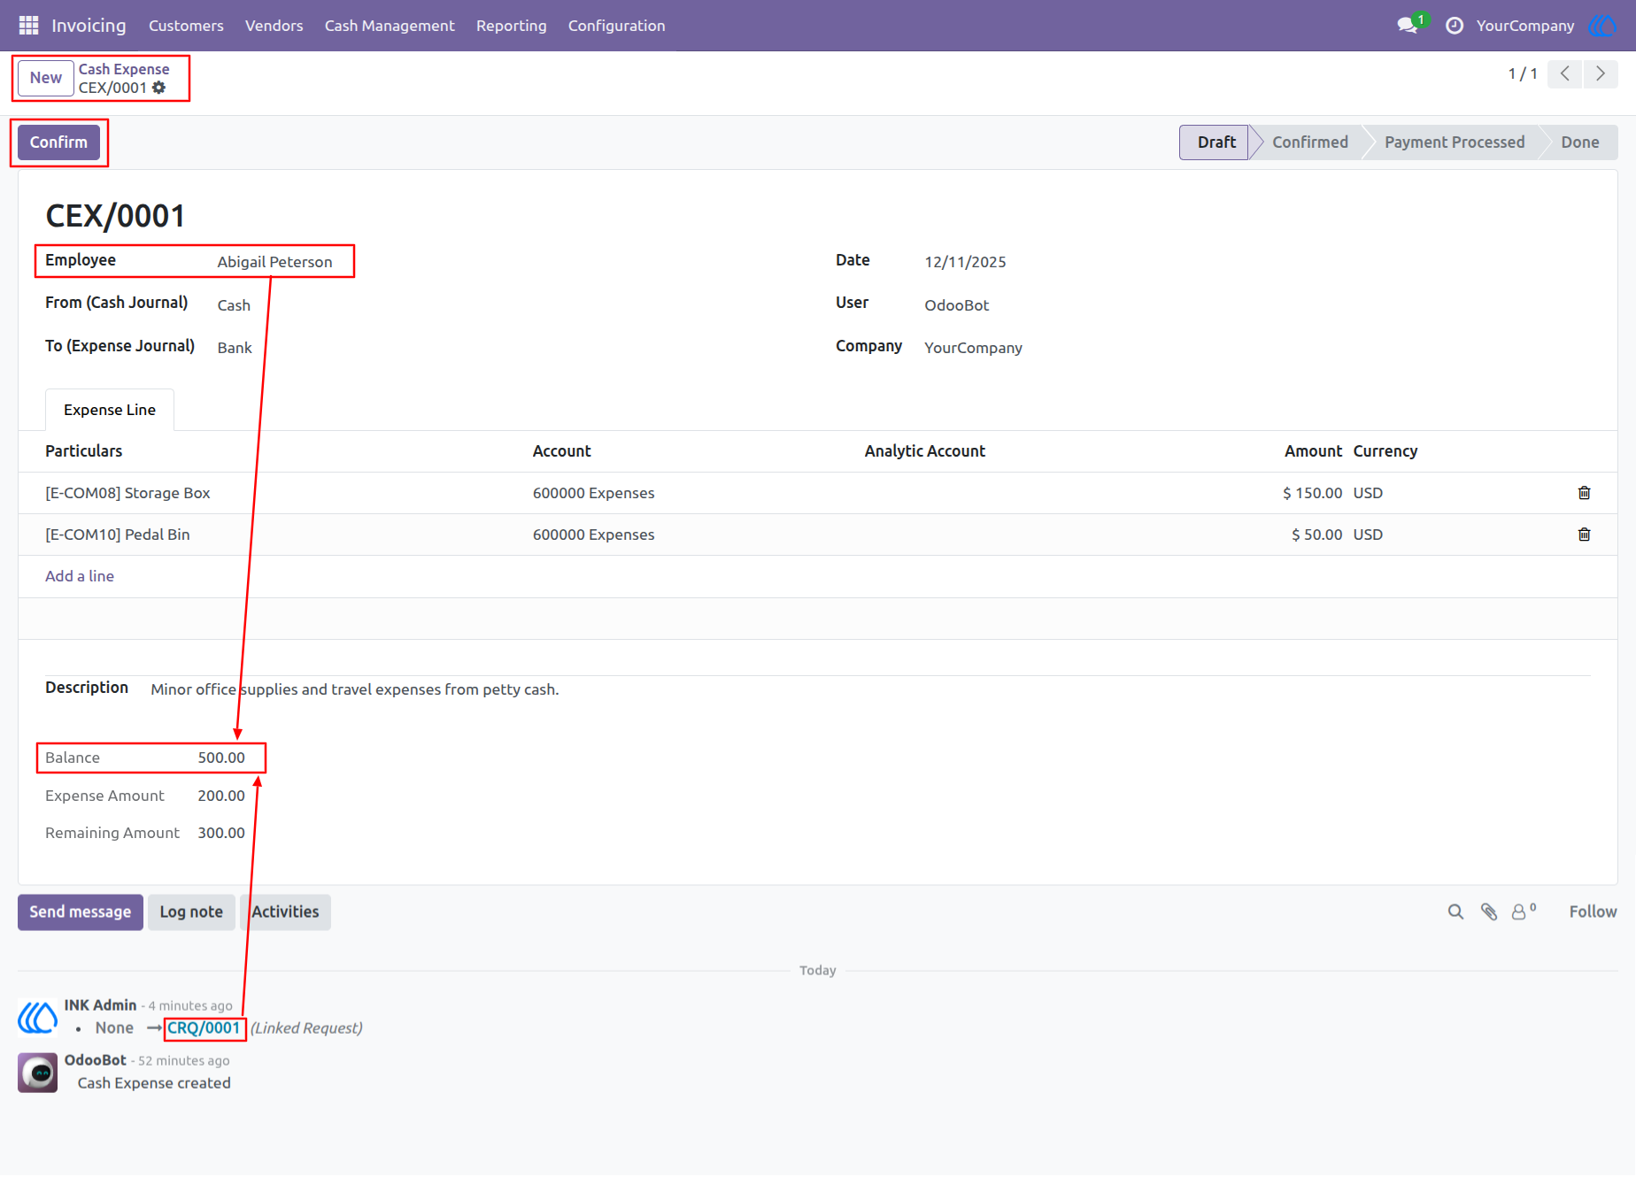Open linked request CRQ/0001
The image size is (1636, 1177).
[x=204, y=1028]
